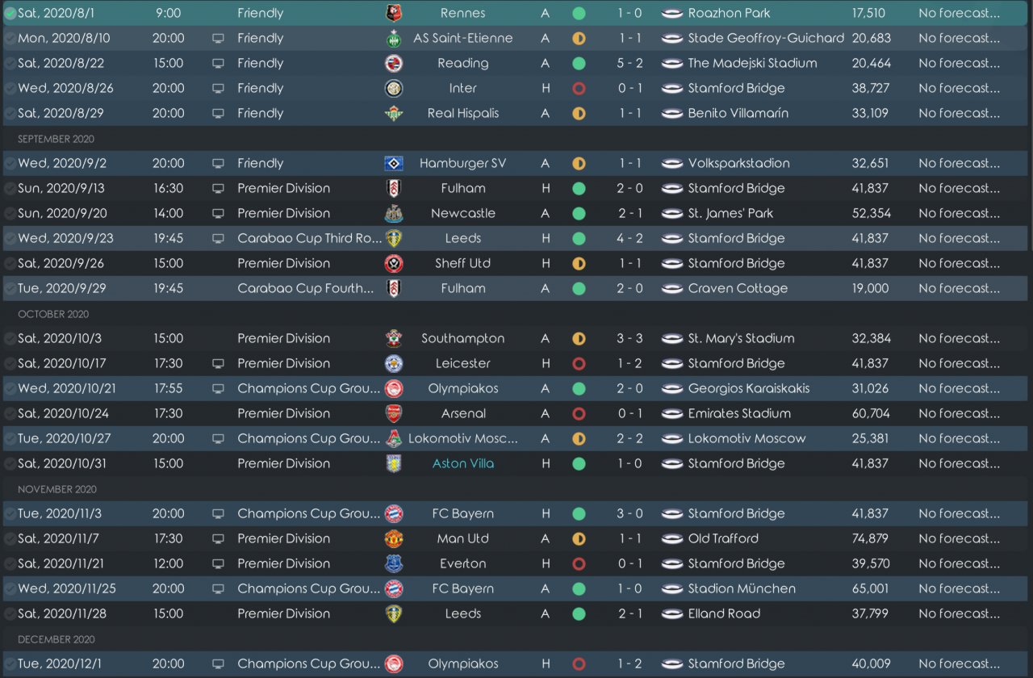This screenshot has height=678, width=1033.
Task: Click the stadium icon next to Emirates Stadium
Action: pyautogui.click(x=671, y=413)
